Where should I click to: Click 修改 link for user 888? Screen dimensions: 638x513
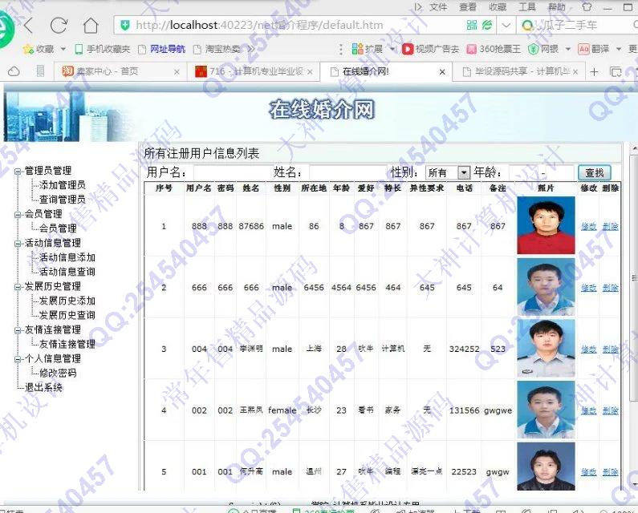(x=589, y=227)
